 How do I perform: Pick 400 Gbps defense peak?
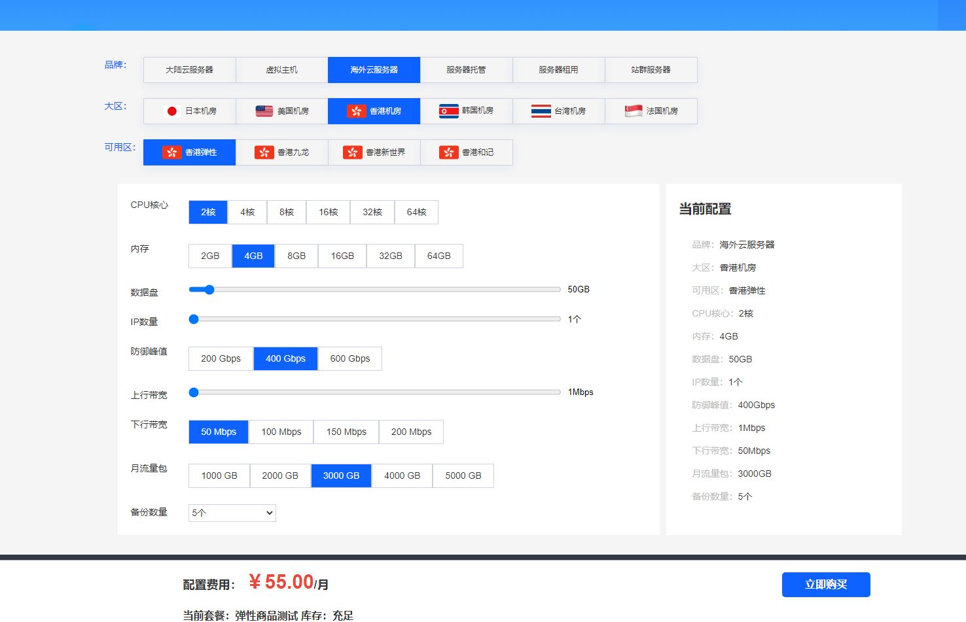click(286, 359)
